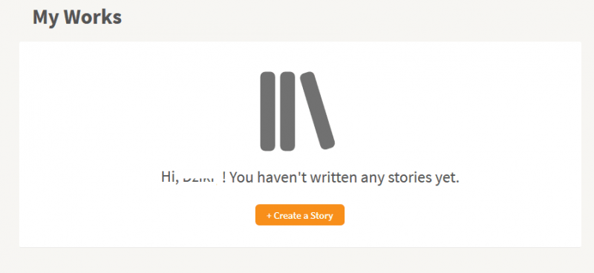
Task: Click the bottom end of the tilted book
Action: [x=327, y=143]
